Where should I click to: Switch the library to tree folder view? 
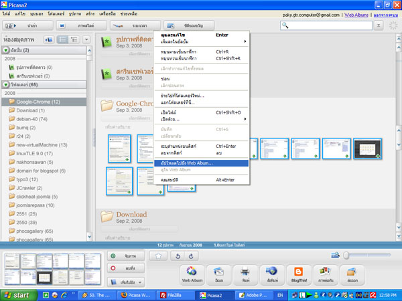[74, 39]
